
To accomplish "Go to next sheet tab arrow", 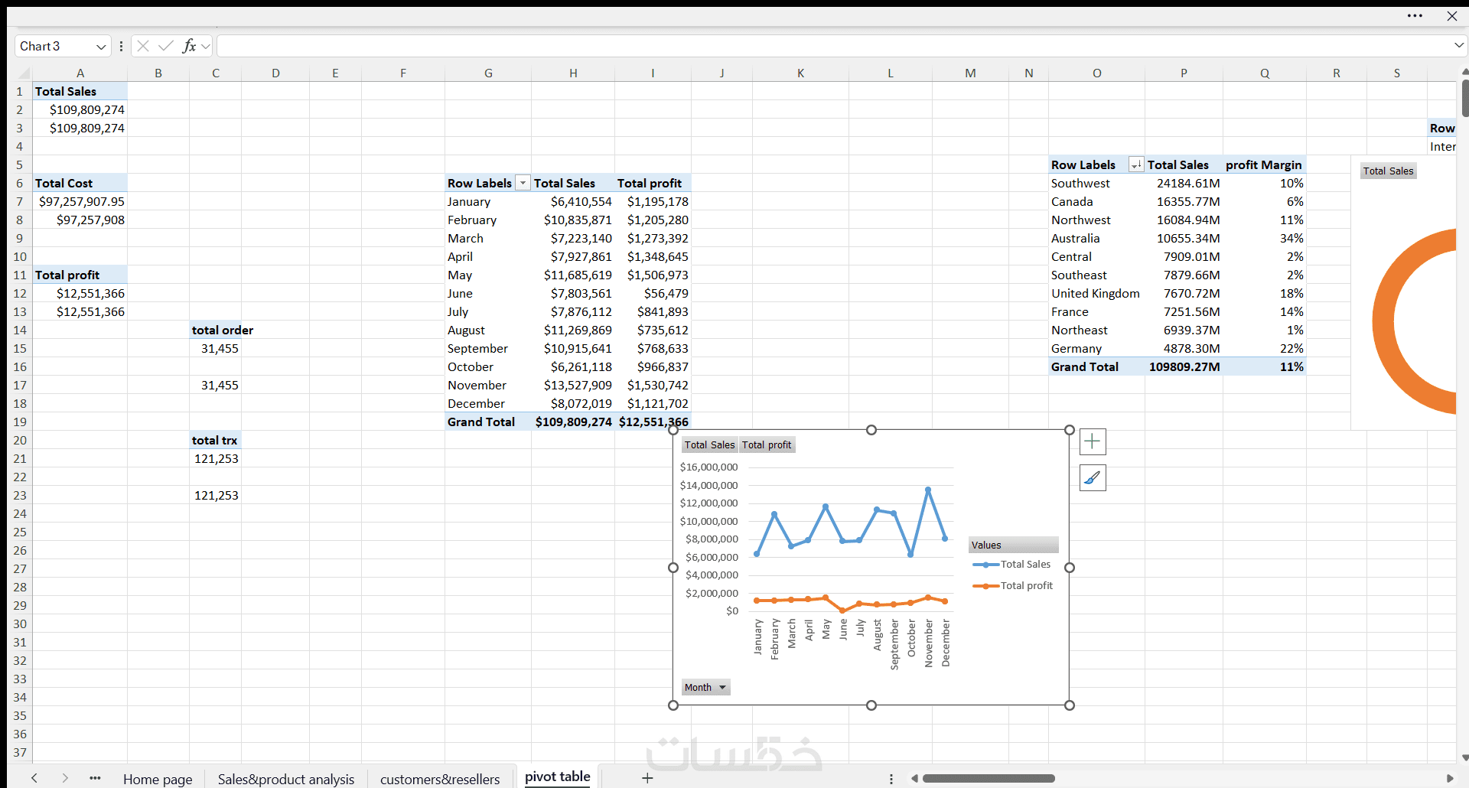I will [x=65, y=778].
